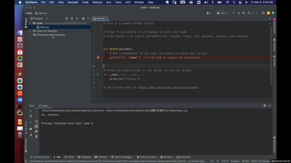Open the SciView side panel
The height and width of the screenshot is (163, 291).
click(x=274, y=61)
